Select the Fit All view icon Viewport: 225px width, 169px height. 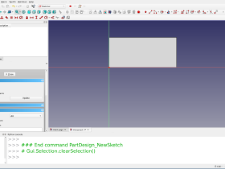point(17,12)
